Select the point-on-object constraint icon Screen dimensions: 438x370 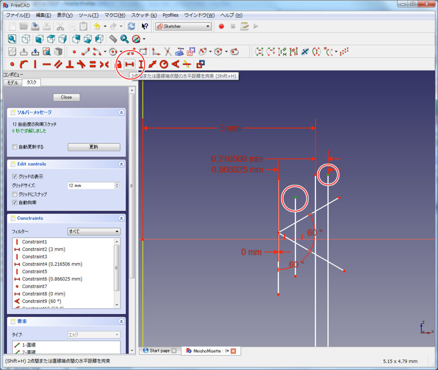[24, 64]
